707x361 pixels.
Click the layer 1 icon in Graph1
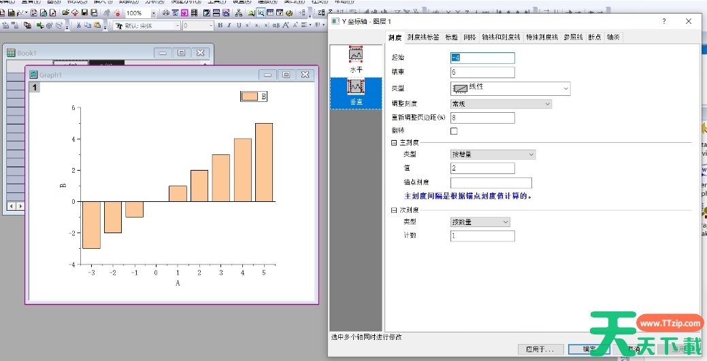click(35, 87)
